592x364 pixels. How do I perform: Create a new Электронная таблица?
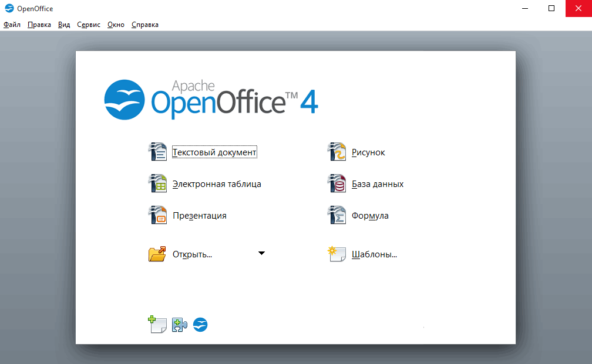[217, 184]
